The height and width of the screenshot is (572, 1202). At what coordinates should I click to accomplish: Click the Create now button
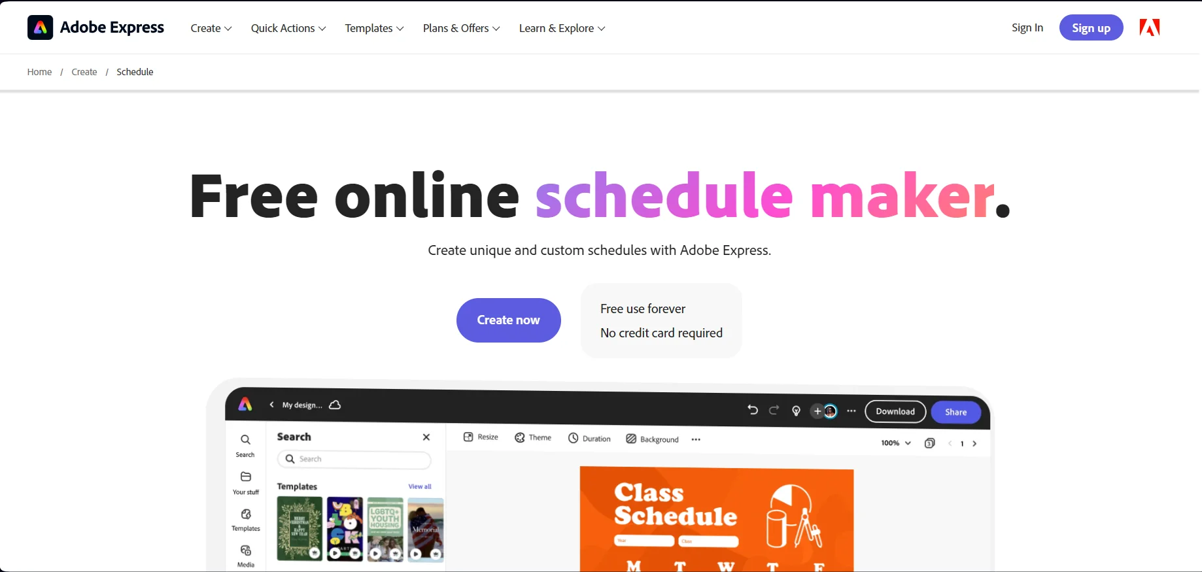[x=508, y=320]
